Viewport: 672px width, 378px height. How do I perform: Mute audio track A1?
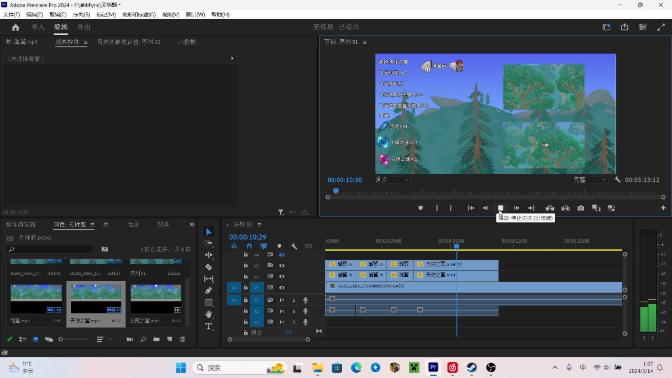coord(282,300)
